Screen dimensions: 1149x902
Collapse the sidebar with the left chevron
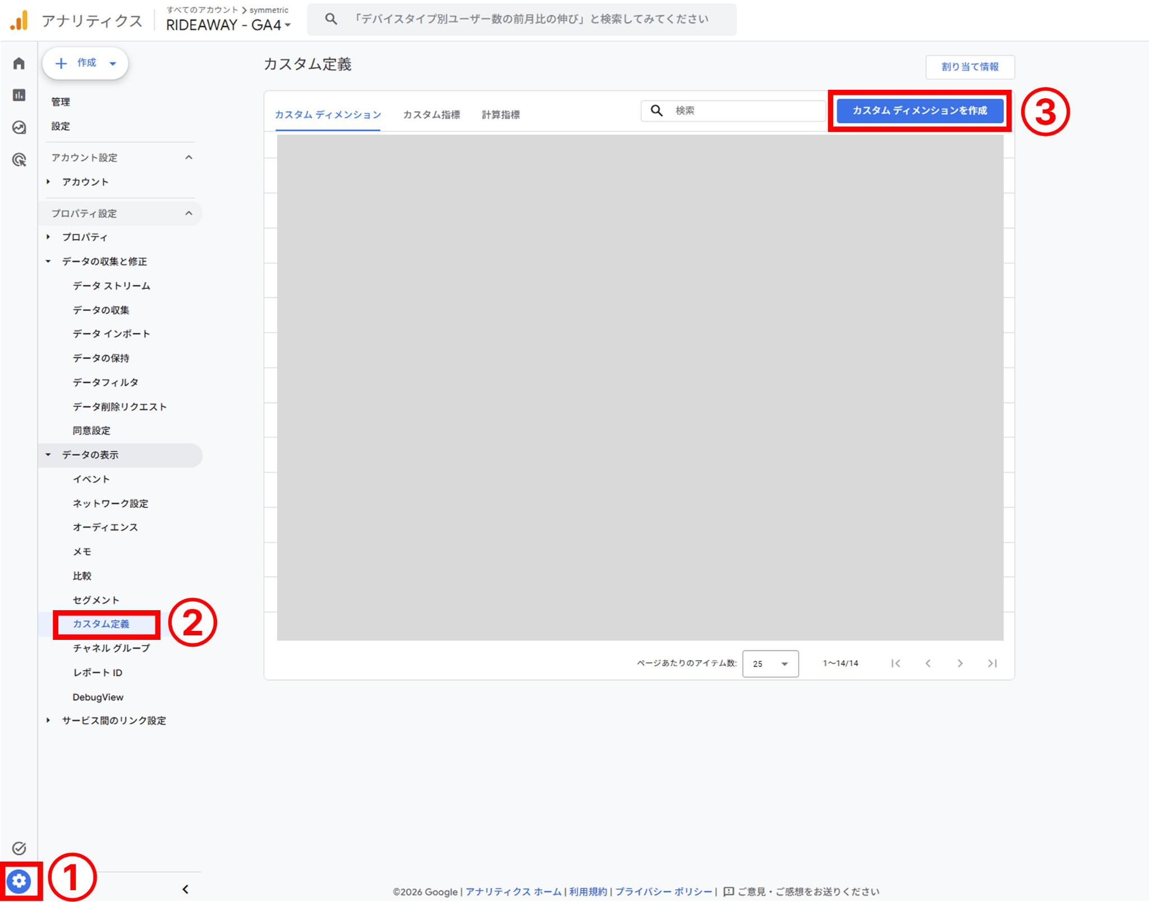186,889
